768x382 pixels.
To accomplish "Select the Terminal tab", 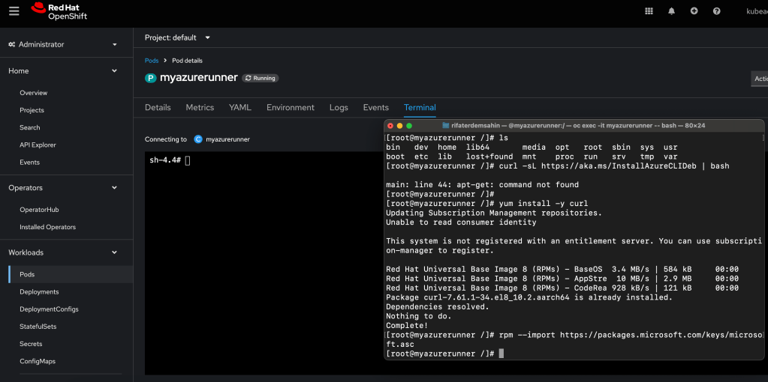I will (x=420, y=107).
